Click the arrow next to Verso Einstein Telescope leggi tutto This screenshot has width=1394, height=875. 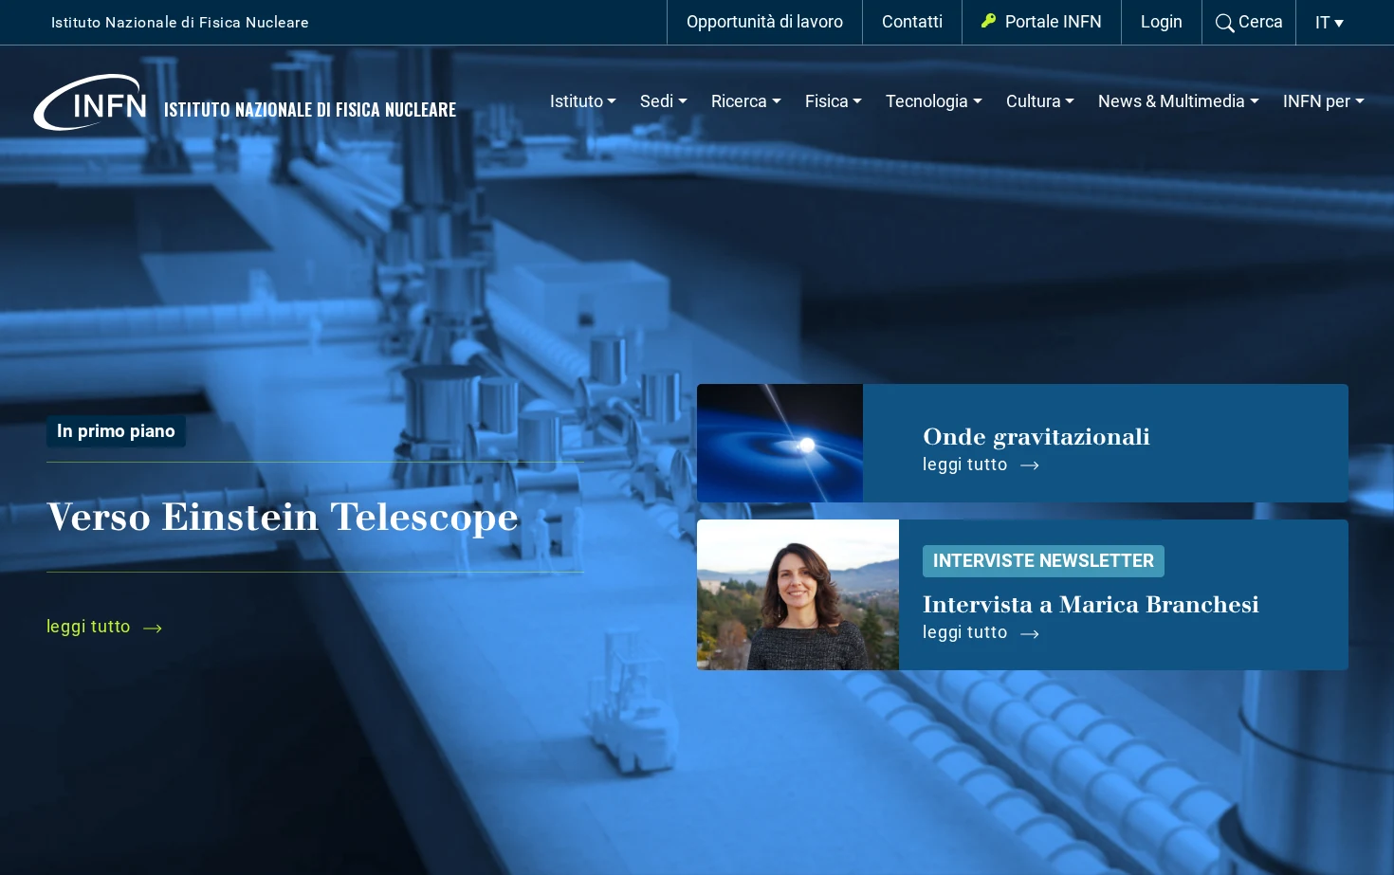(153, 628)
